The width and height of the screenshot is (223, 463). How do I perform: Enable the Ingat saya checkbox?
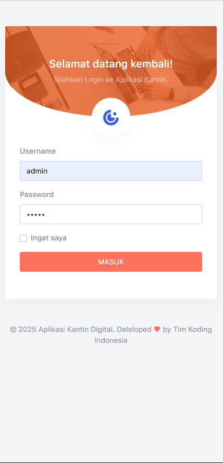[x=23, y=238]
